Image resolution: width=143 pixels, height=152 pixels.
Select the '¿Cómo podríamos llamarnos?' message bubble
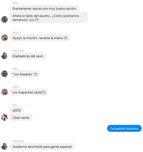(x=49, y=18)
